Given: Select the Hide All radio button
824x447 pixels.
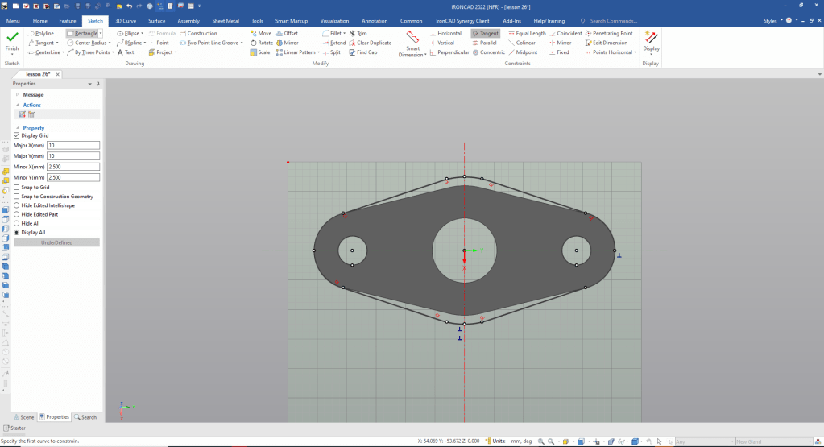Looking at the screenshot, I should coord(17,223).
